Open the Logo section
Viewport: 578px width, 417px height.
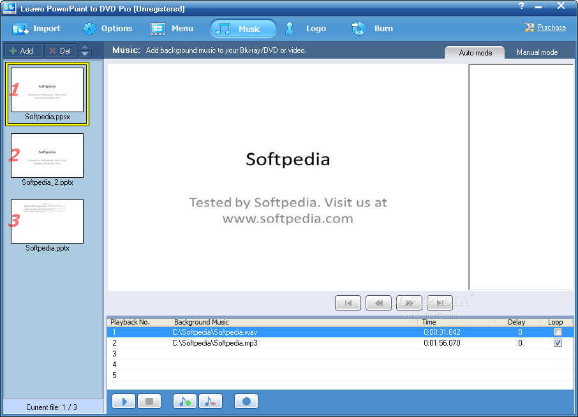[x=305, y=29]
